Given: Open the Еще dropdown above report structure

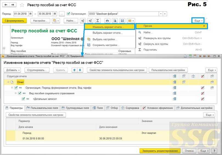Looking at the screenshot, I should 211,70.
